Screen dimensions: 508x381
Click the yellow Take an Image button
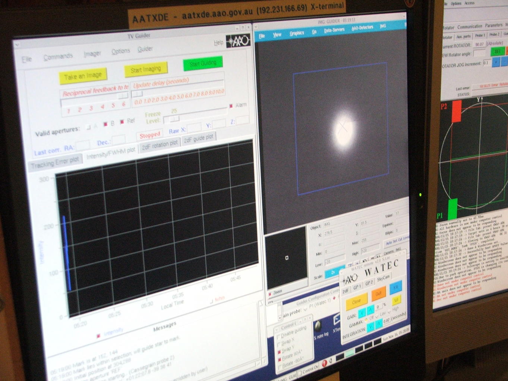tap(83, 76)
